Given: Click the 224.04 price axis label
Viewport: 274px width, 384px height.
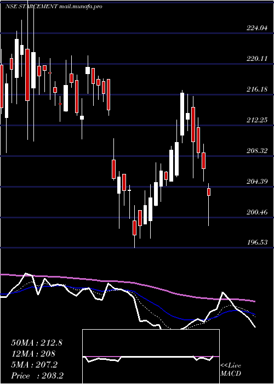Looking at the screenshot, I should (x=257, y=28).
